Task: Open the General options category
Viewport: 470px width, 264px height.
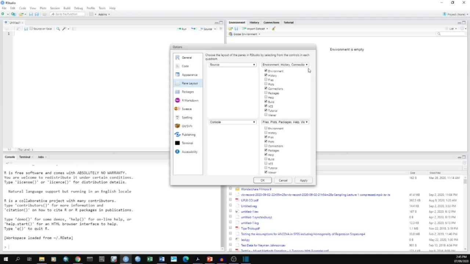Action: [x=188, y=58]
